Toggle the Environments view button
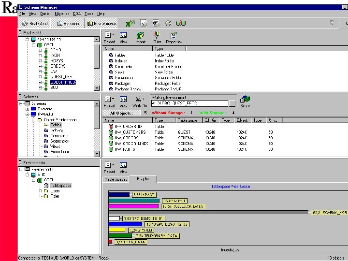348x261 pixels. (101, 23)
